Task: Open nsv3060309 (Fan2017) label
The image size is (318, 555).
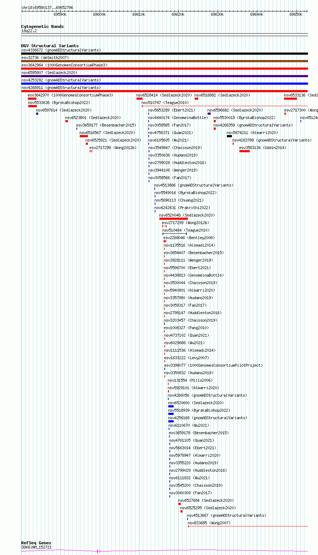Action: [x=191, y=493]
